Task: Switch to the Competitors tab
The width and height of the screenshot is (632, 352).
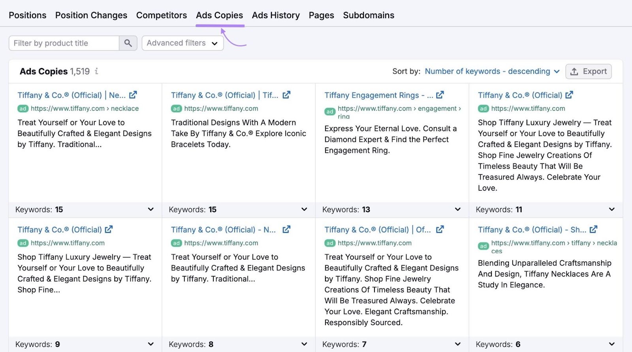Action: pyautogui.click(x=162, y=15)
